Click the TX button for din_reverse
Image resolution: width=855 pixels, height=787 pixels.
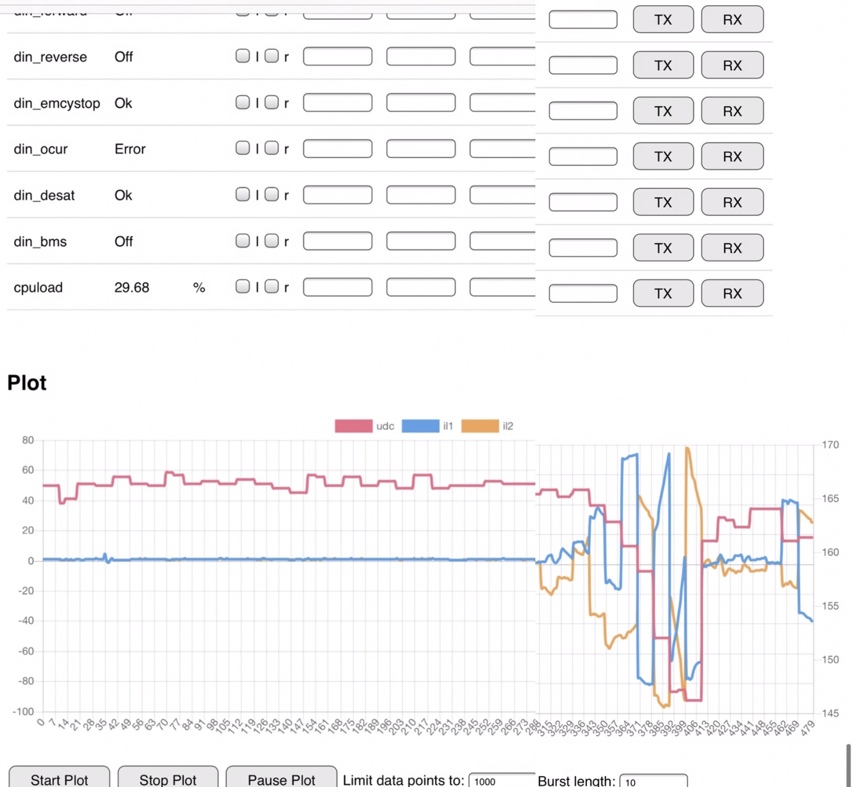coord(662,65)
